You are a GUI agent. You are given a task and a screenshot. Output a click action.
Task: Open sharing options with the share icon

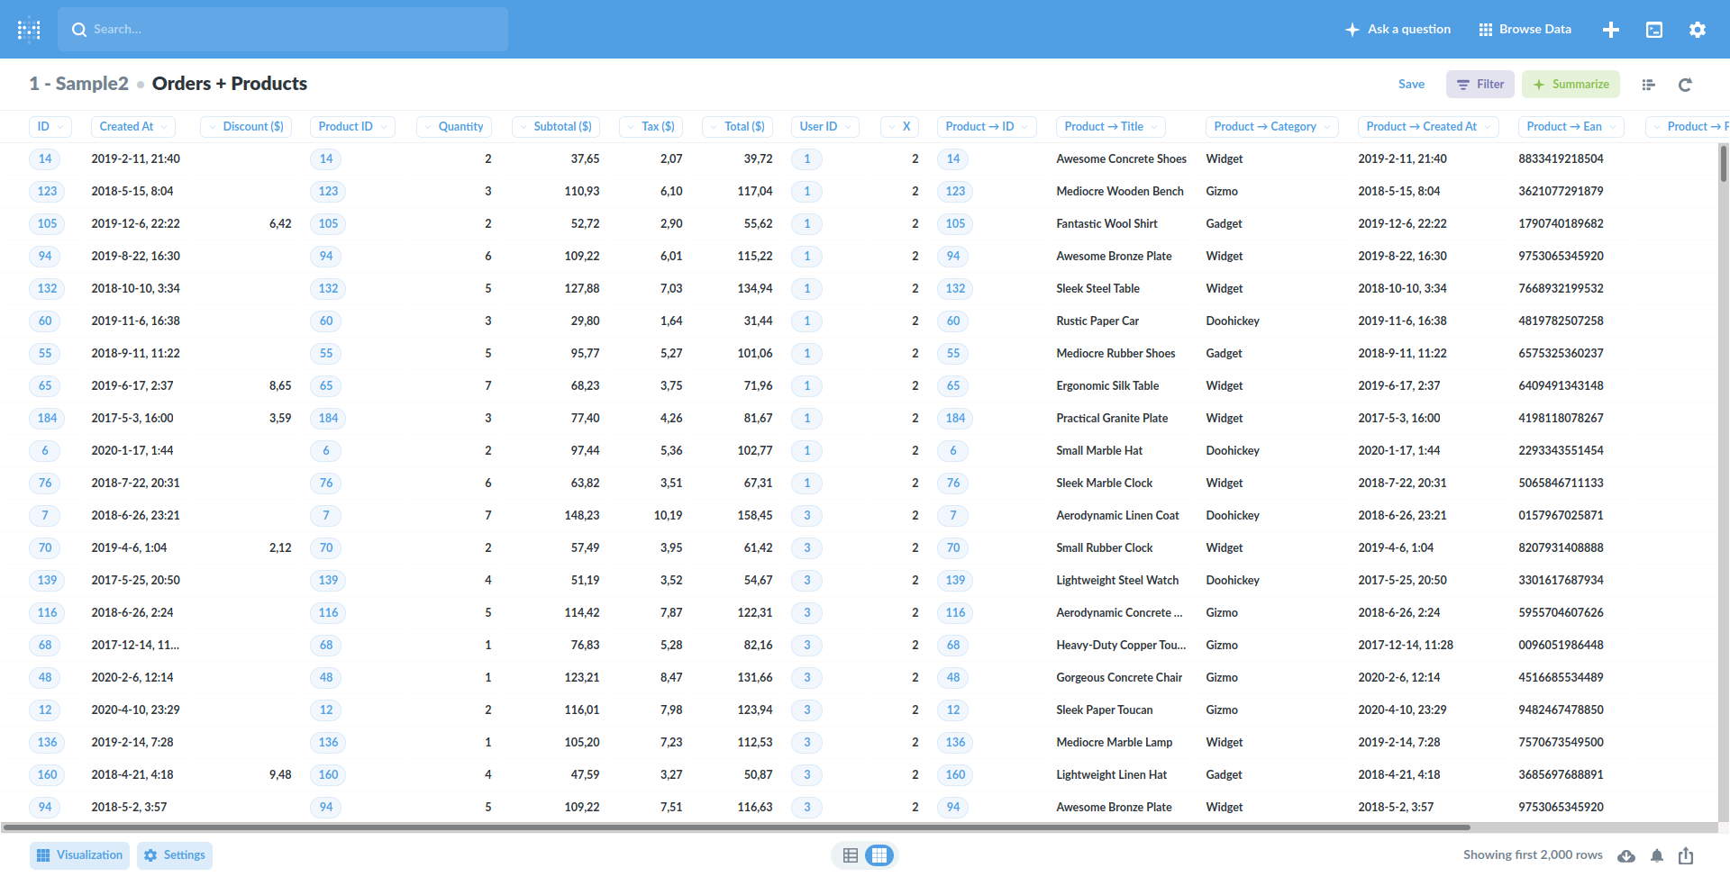(x=1686, y=855)
